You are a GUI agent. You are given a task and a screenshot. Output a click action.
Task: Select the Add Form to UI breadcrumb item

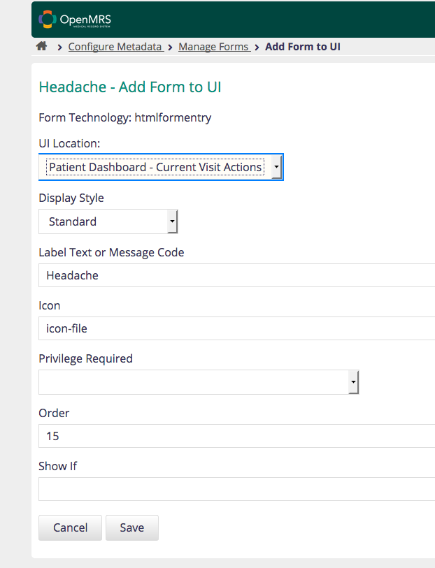(303, 47)
